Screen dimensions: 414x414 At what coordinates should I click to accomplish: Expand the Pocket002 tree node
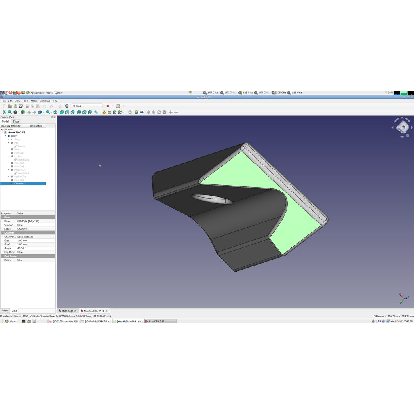pos(8,177)
